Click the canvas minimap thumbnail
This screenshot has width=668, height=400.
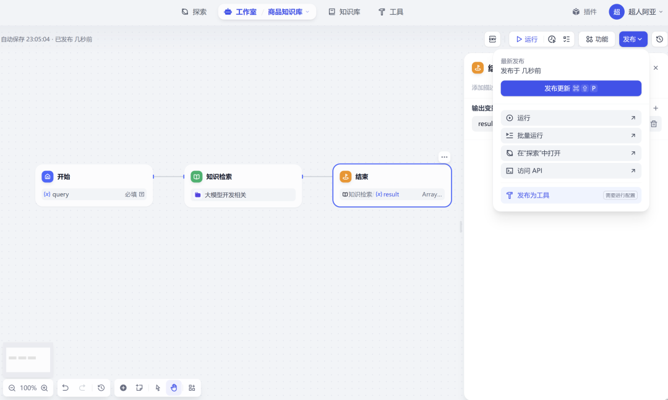[x=28, y=359]
